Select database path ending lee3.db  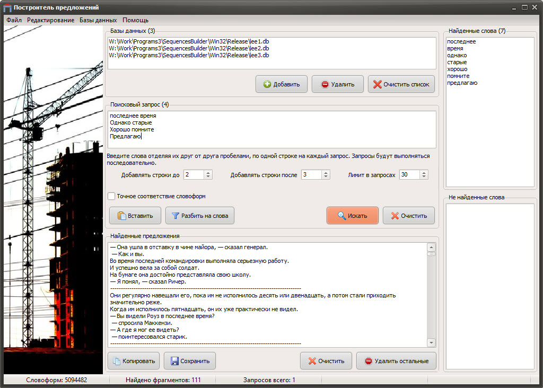click(189, 55)
